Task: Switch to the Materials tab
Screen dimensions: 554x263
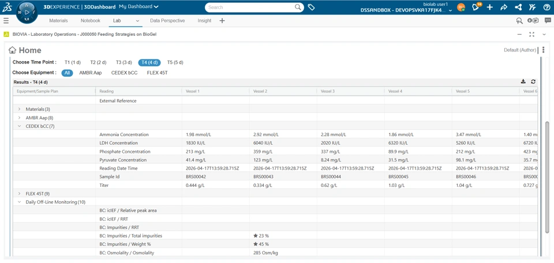Action: 58,21
